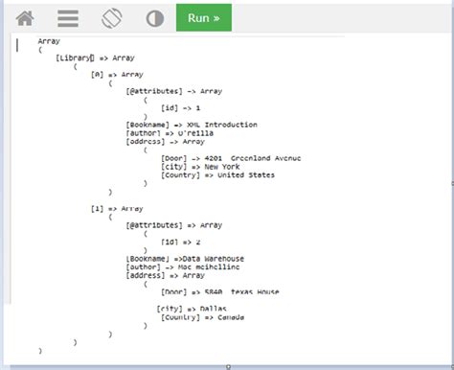Click '[city] => Dallas' line
Viewport: 454px width, 370px height.
(x=192, y=309)
